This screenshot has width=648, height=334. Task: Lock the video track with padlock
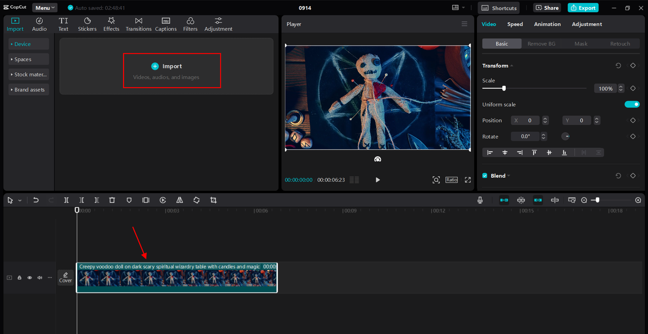pos(19,278)
